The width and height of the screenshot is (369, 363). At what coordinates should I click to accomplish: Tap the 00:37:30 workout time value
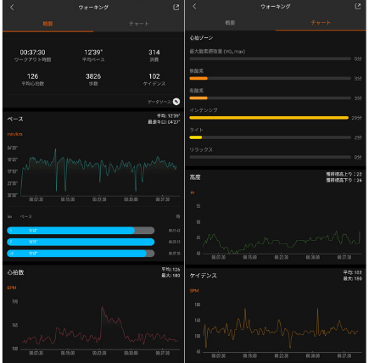32,53
